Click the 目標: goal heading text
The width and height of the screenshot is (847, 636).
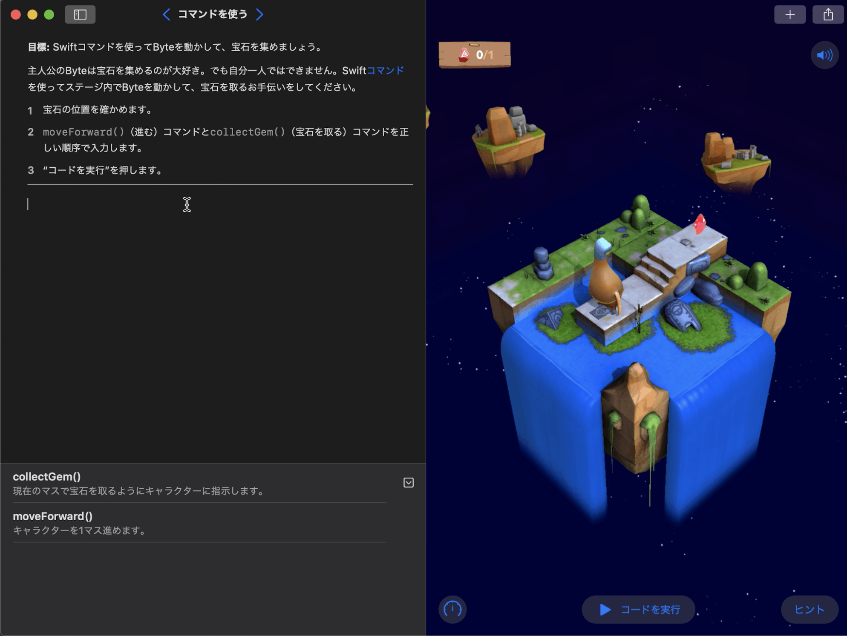click(39, 47)
